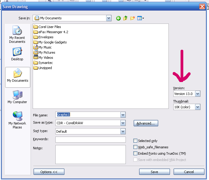
Task: Jump to Desktop in the places bar
Action: pyautogui.click(x=17, y=54)
